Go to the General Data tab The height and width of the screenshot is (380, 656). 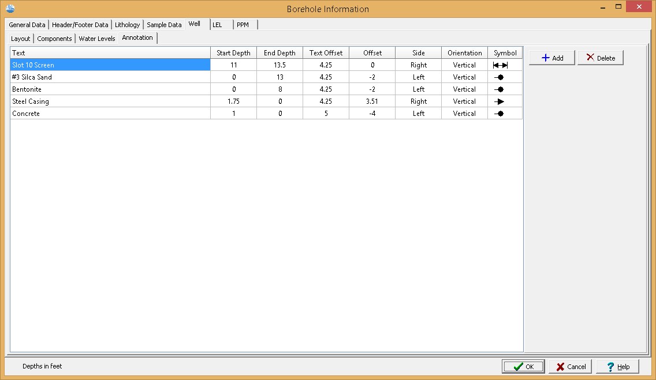[x=27, y=25]
